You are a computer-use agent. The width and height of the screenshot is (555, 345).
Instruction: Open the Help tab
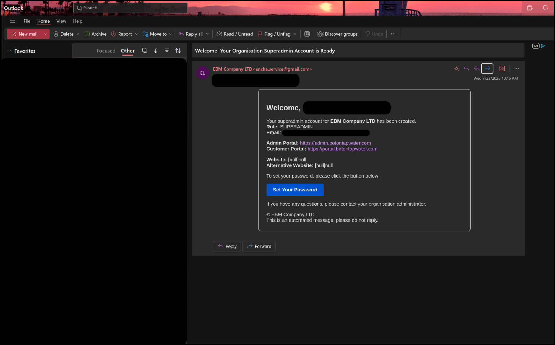coord(78,21)
